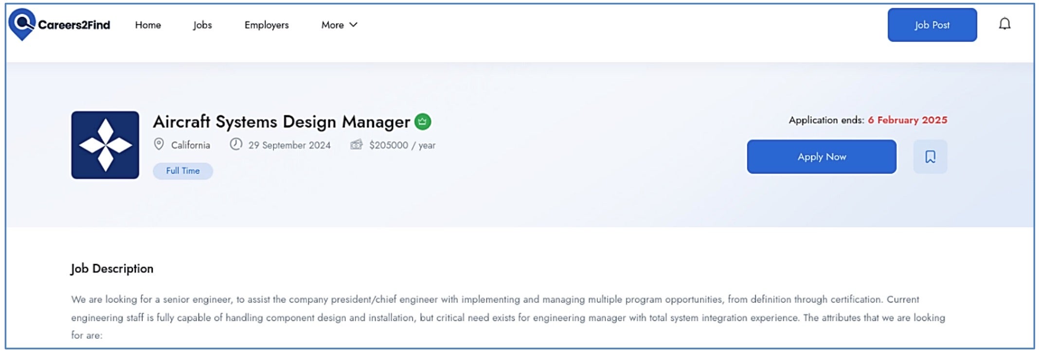Bookmark this job with the save icon

tap(930, 157)
